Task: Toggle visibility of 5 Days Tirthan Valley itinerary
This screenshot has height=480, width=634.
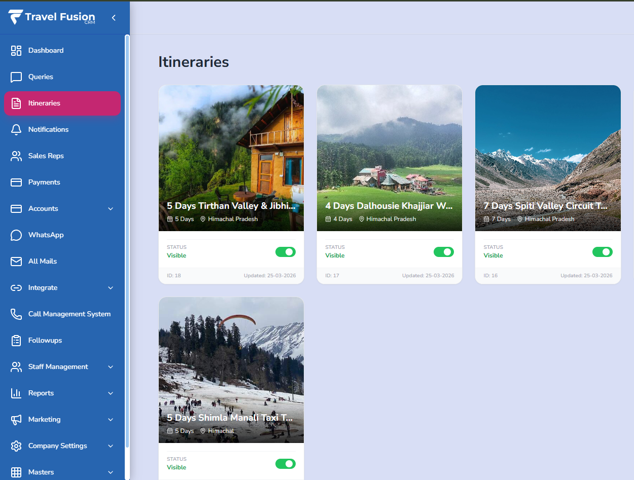Action: tap(285, 252)
